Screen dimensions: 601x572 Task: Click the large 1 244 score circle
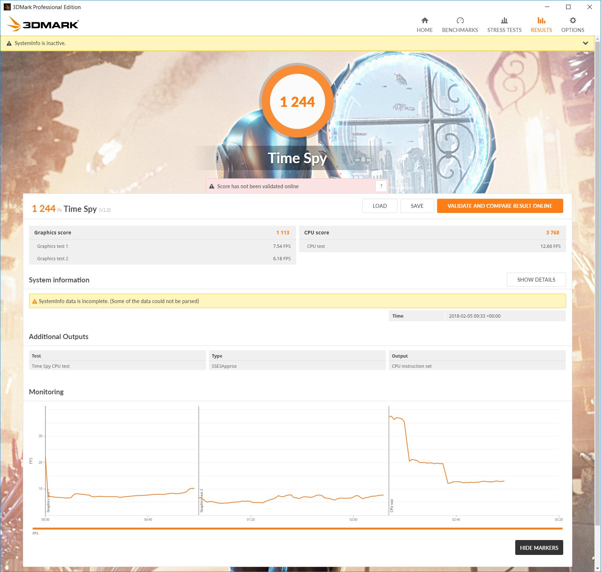point(297,102)
